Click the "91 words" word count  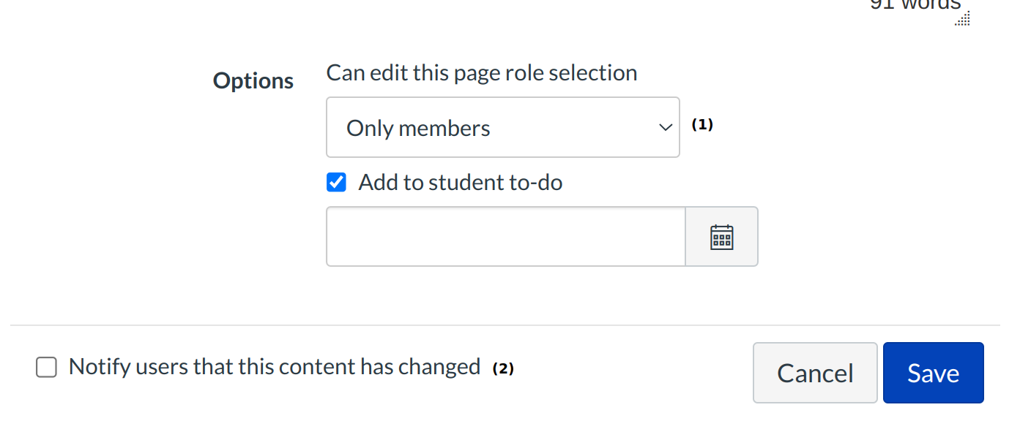click(915, 4)
